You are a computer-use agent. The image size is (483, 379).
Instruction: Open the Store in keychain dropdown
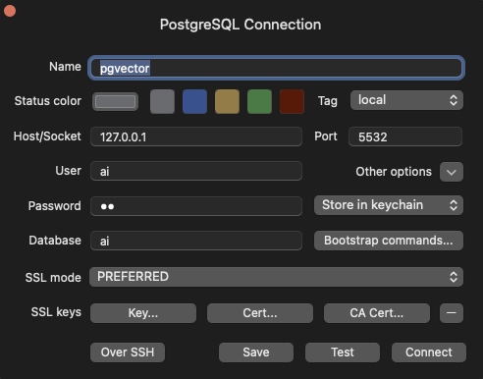(389, 205)
